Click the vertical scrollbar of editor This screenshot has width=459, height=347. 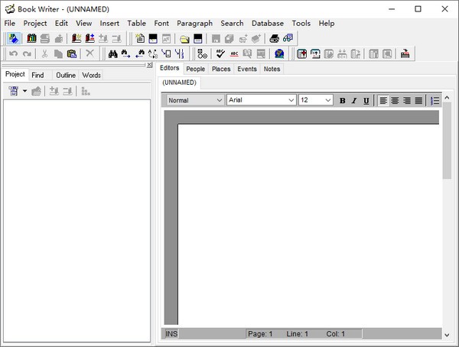447,229
